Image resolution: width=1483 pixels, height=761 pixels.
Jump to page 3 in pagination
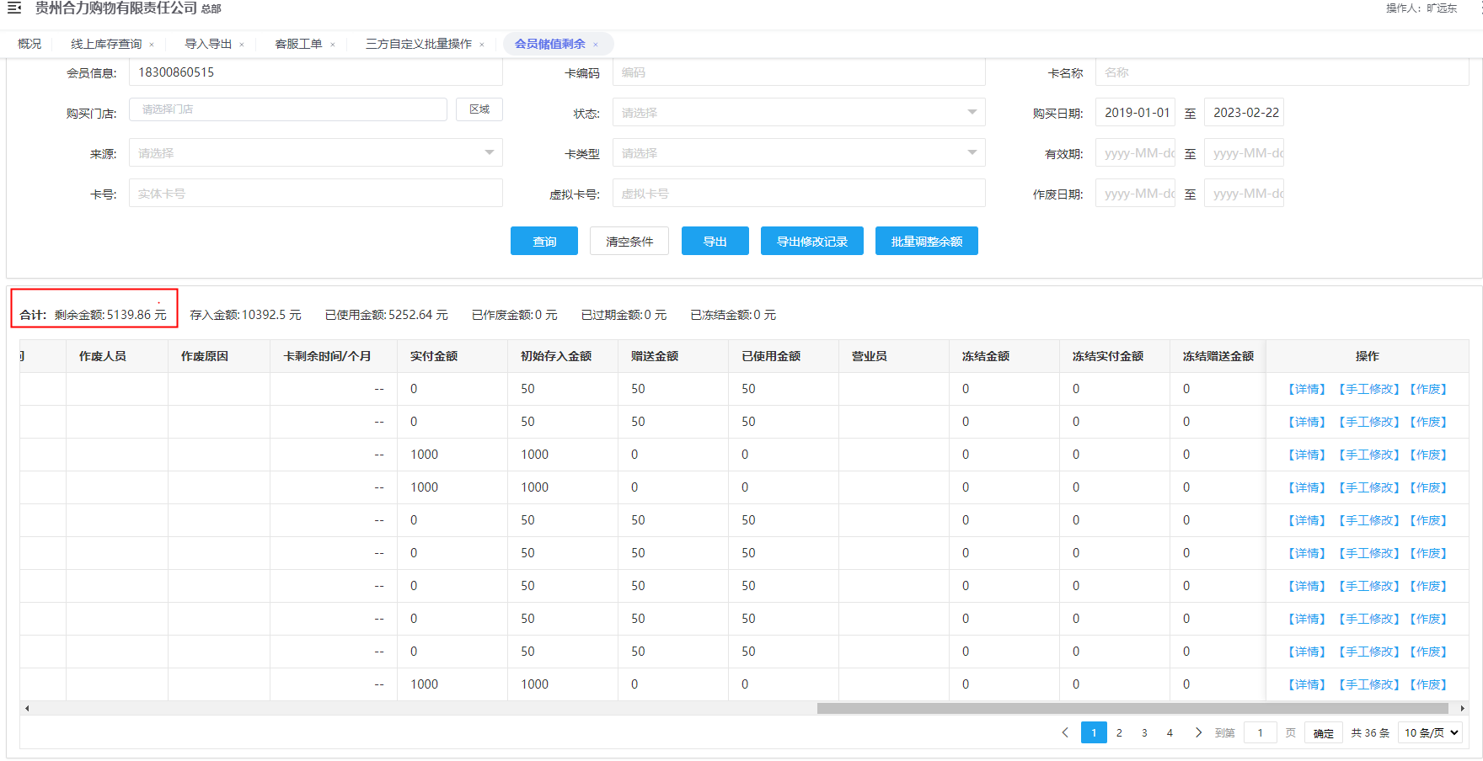1144,732
